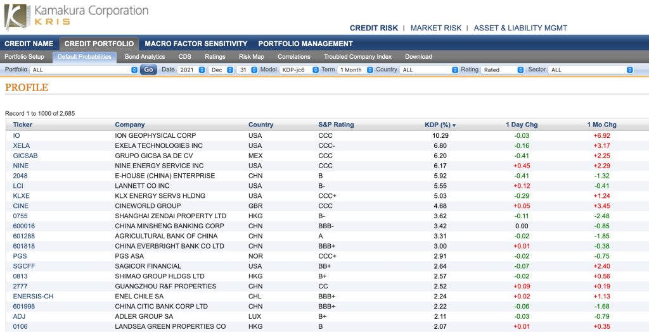
Task: Sort table by S&P Rating header
Action: pos(336,125)
